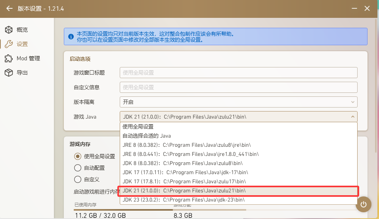Click the 自定义信息 input field
Viewport: 379px width, 219px height.
(239, 87)
